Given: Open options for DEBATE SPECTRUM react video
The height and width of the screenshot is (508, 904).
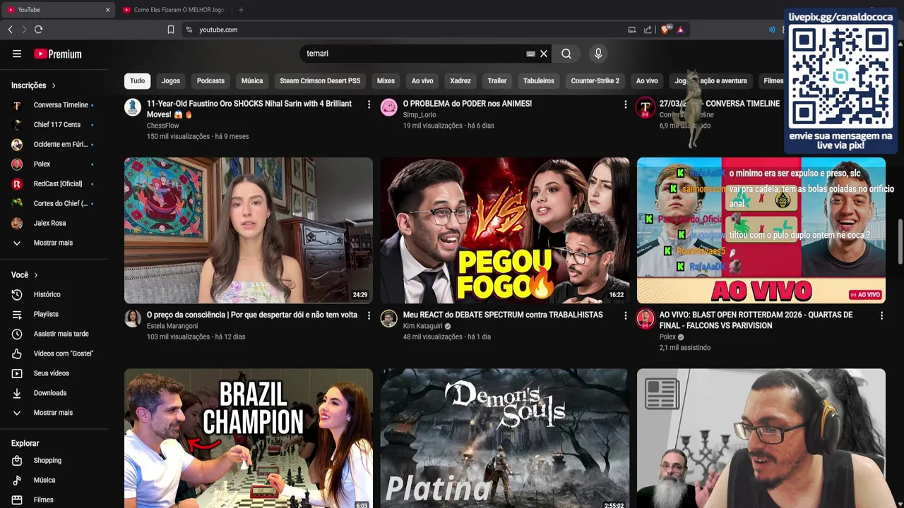Looking at the screenshot, I should (625, 315).
